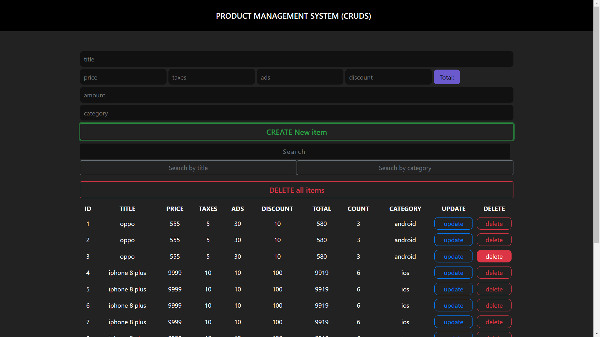Click DELETE all items button

[x=297, y=190]
